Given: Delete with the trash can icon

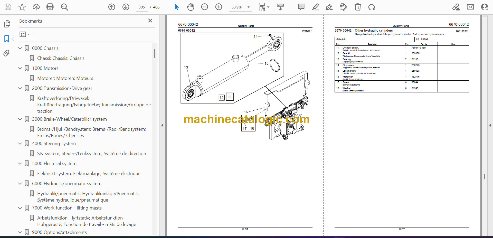Looking at the screenshot, I should click(358, 7).
